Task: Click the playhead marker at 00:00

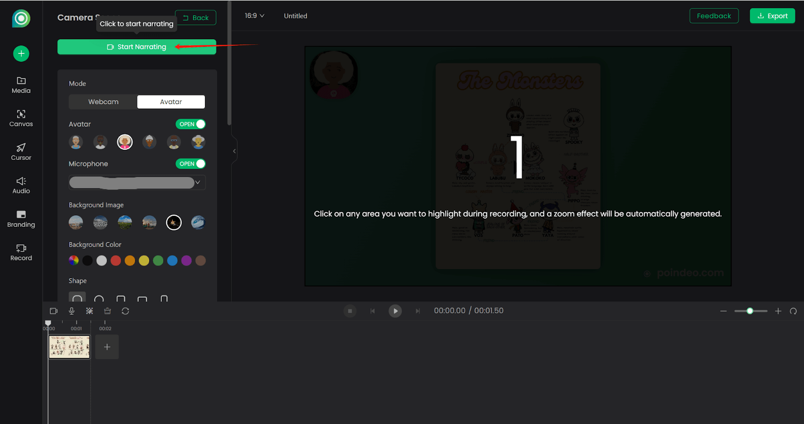Action: point(48,323)
